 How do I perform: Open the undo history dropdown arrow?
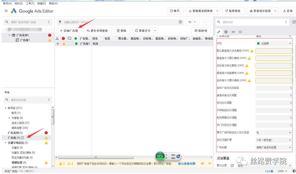[x=195, y=22]
